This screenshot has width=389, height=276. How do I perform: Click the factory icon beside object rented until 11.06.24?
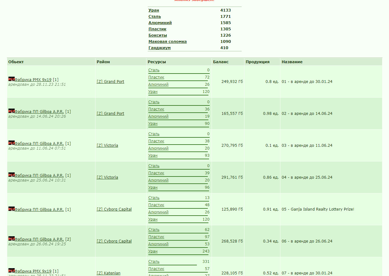click(x=12, y=143)
